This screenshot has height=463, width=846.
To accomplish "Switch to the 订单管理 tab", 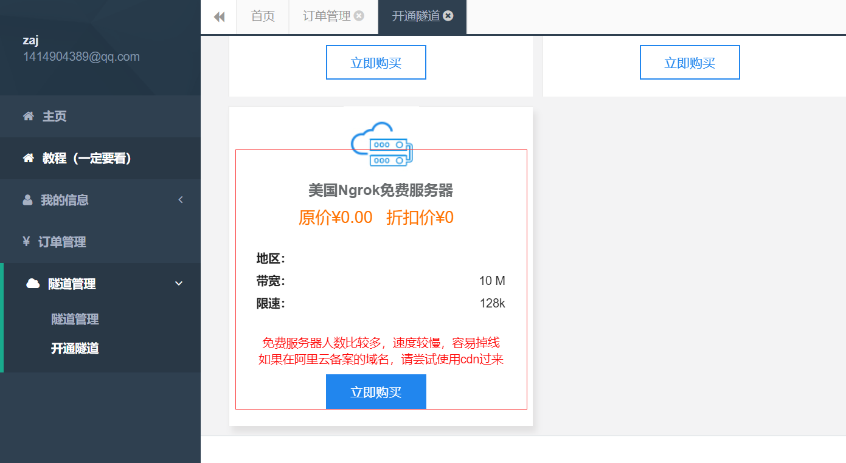I will click(327, 16).
